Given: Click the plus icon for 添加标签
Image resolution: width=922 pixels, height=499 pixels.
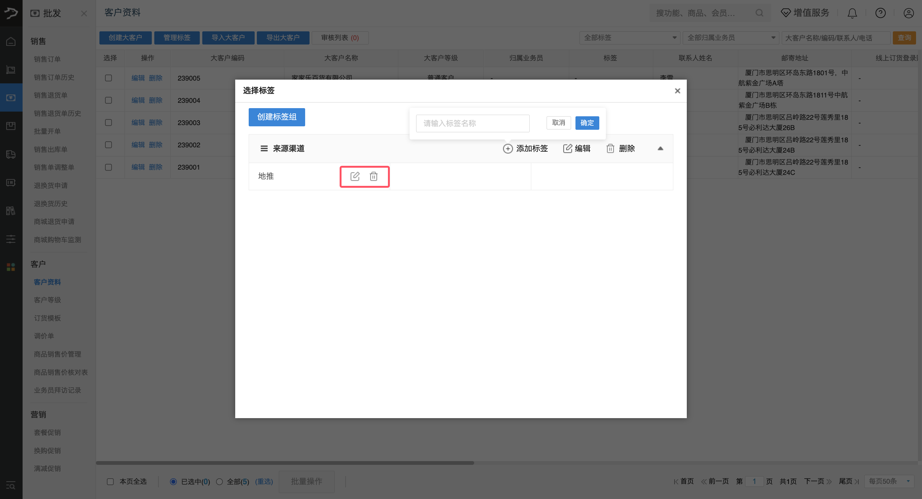Looking at the screenshot, I should pyautogui.click(x=507, y=149).
